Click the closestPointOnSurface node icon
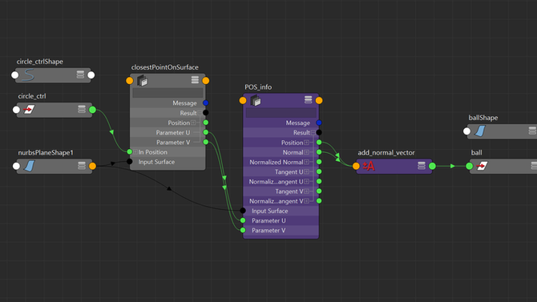This screenshot has width=537, height=302. click(x=143, y=81)
